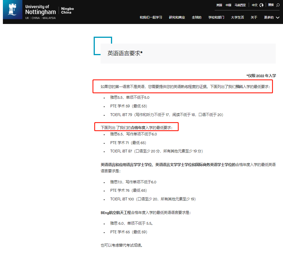283x255 pixels.
Task: Click the PTE 学术 71 (最低 65) line
Action: point(128,143)
